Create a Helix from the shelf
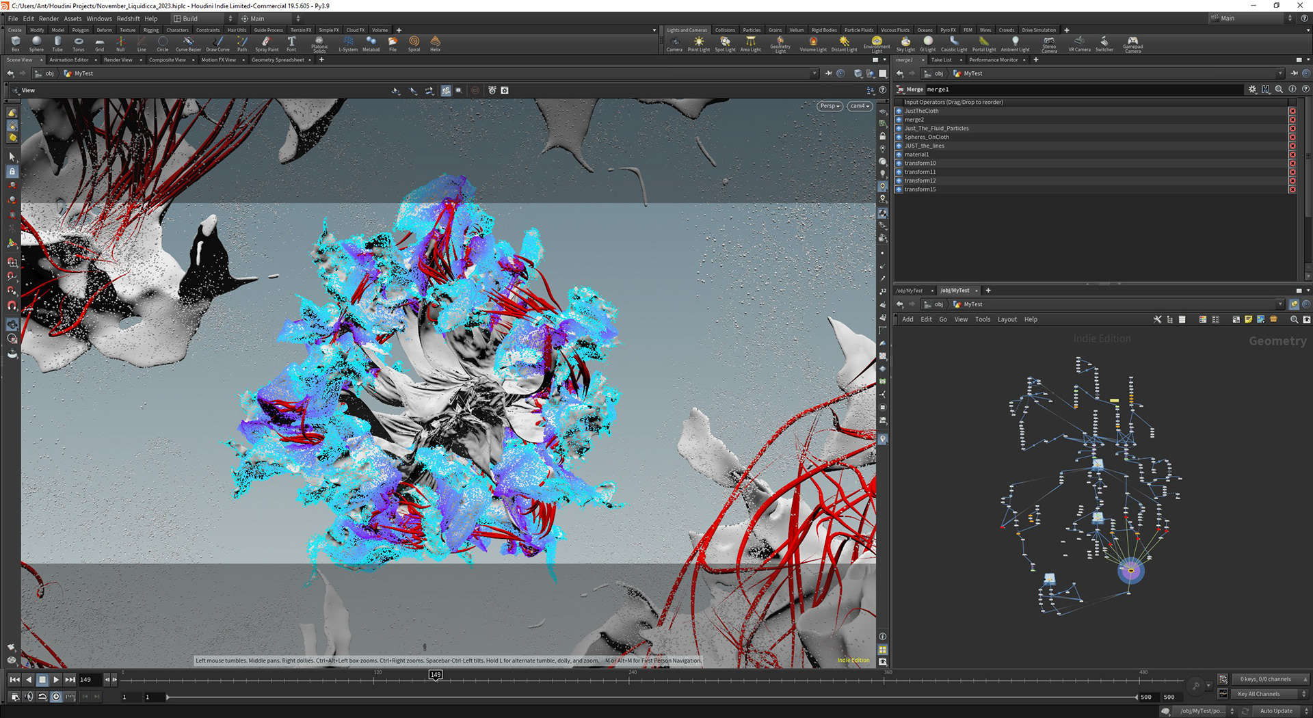 (x=435, y=44)
